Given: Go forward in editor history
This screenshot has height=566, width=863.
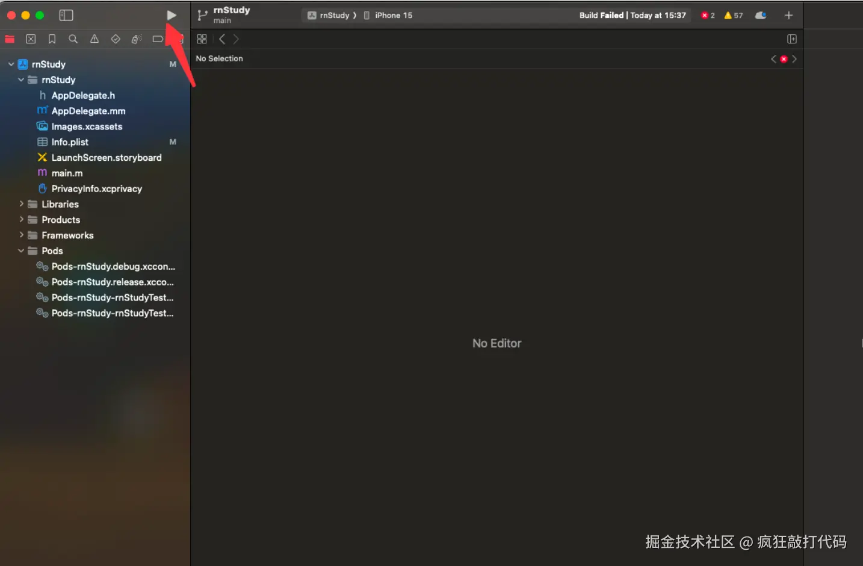Looking at the screenshot, I should (236, 39).
